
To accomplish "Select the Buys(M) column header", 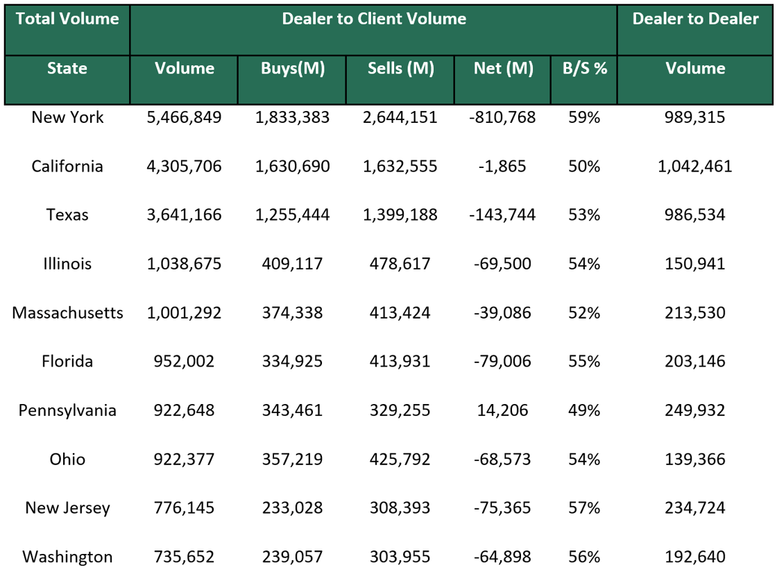I will point(291,68).
